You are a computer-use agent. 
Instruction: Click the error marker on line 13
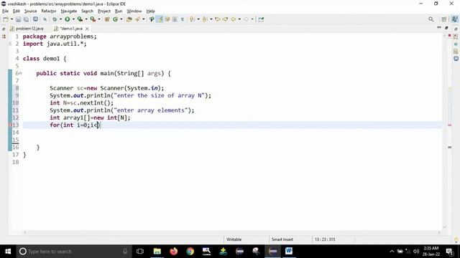(x=10, y=125)
